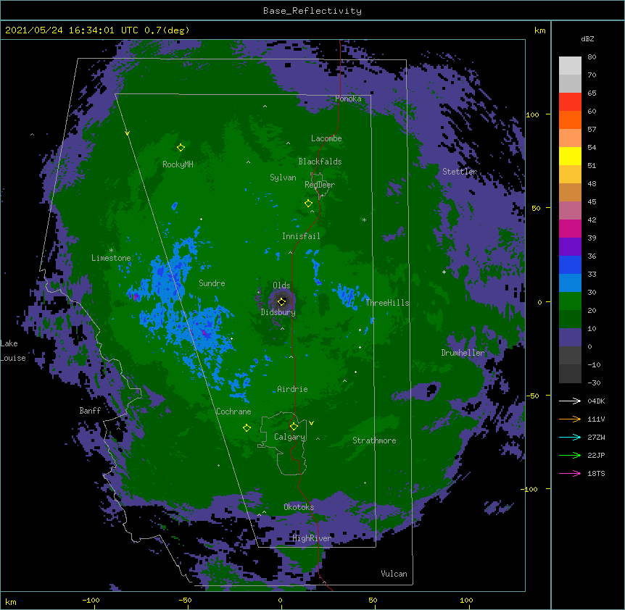
Task: Click the Stettler town label
Action: (x=460, y=172)
